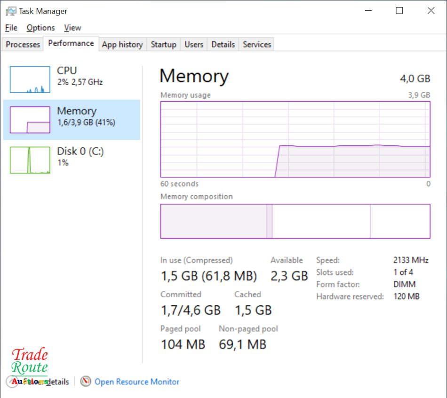Collapse view using the Fewer details arrow
The image size is (447, 398).
pos(11,382)
